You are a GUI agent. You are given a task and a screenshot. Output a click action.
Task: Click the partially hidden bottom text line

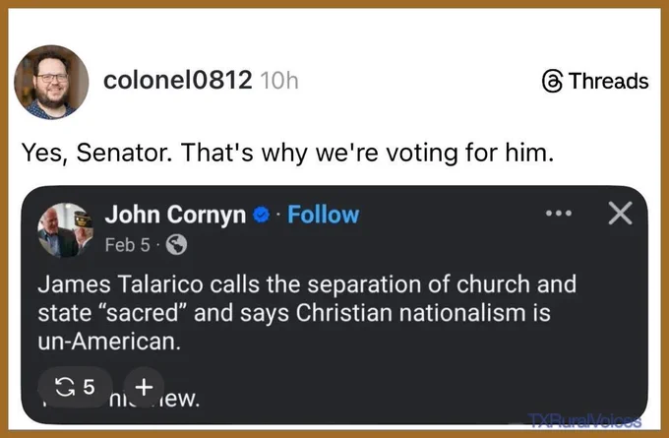(x=121, y=400)
